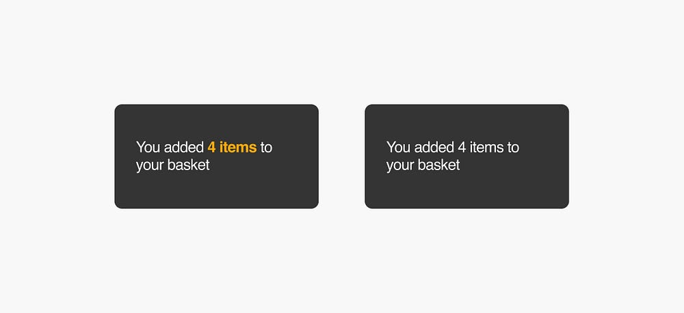Image resolution: width=684 pixels, height=313 pixels.
Task: Click the orange highlighted "4 items" text
Action: tap(232, 148)
